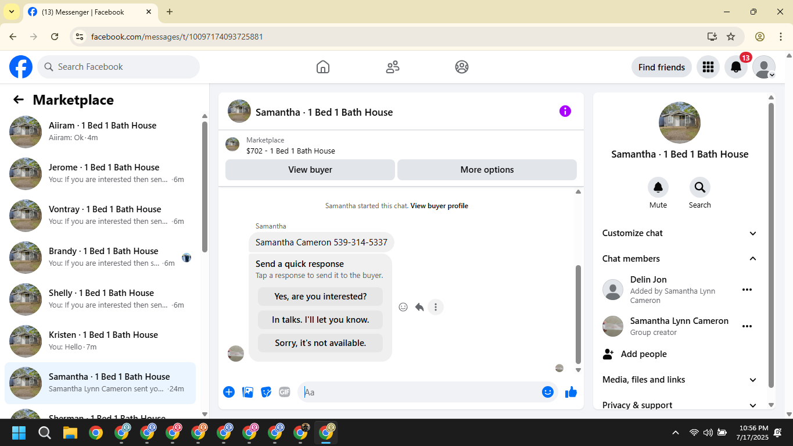Screen dimensions: 793x446
Task: Open Aiiram · 1 Bed 1 Bath House conversation
Action: pos(100,131)
